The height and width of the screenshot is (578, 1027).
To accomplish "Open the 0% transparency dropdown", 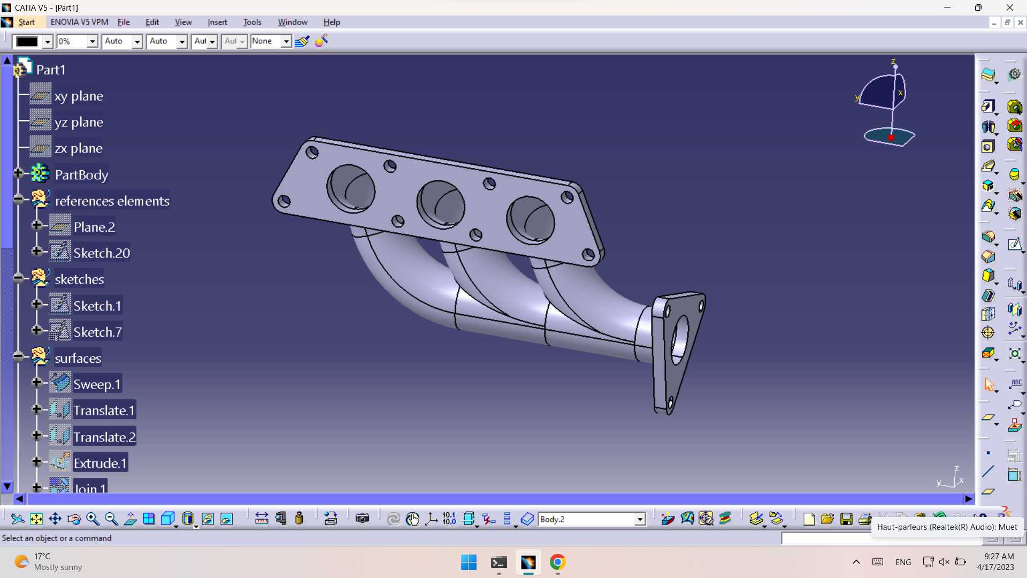I will 92,42.
